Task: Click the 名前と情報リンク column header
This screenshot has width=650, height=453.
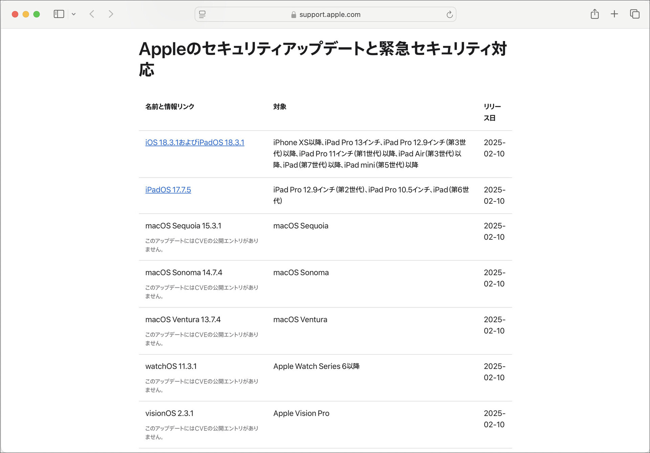Action: pos(170,107)
